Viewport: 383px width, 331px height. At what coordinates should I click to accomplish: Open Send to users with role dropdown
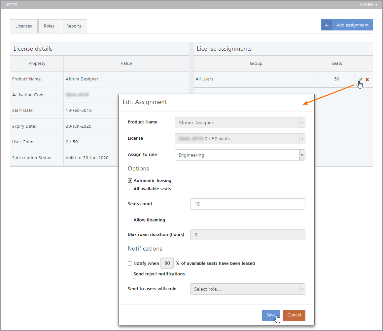pos(302,289)
